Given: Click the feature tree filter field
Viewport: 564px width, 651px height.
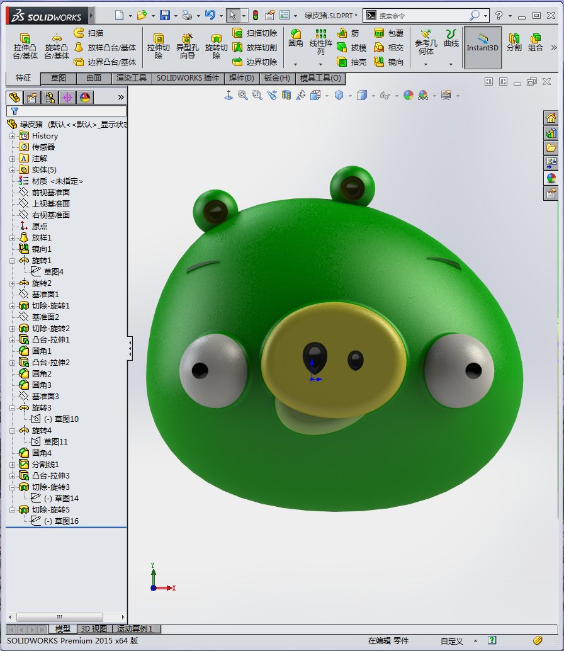Looking at the screenshot, I should tap(66, 111).
